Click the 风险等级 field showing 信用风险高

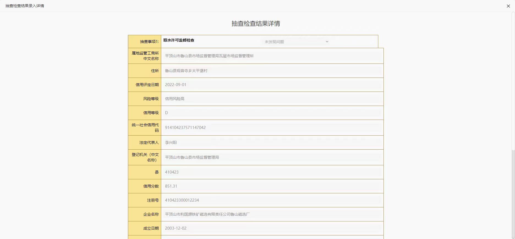click(272, 99)
